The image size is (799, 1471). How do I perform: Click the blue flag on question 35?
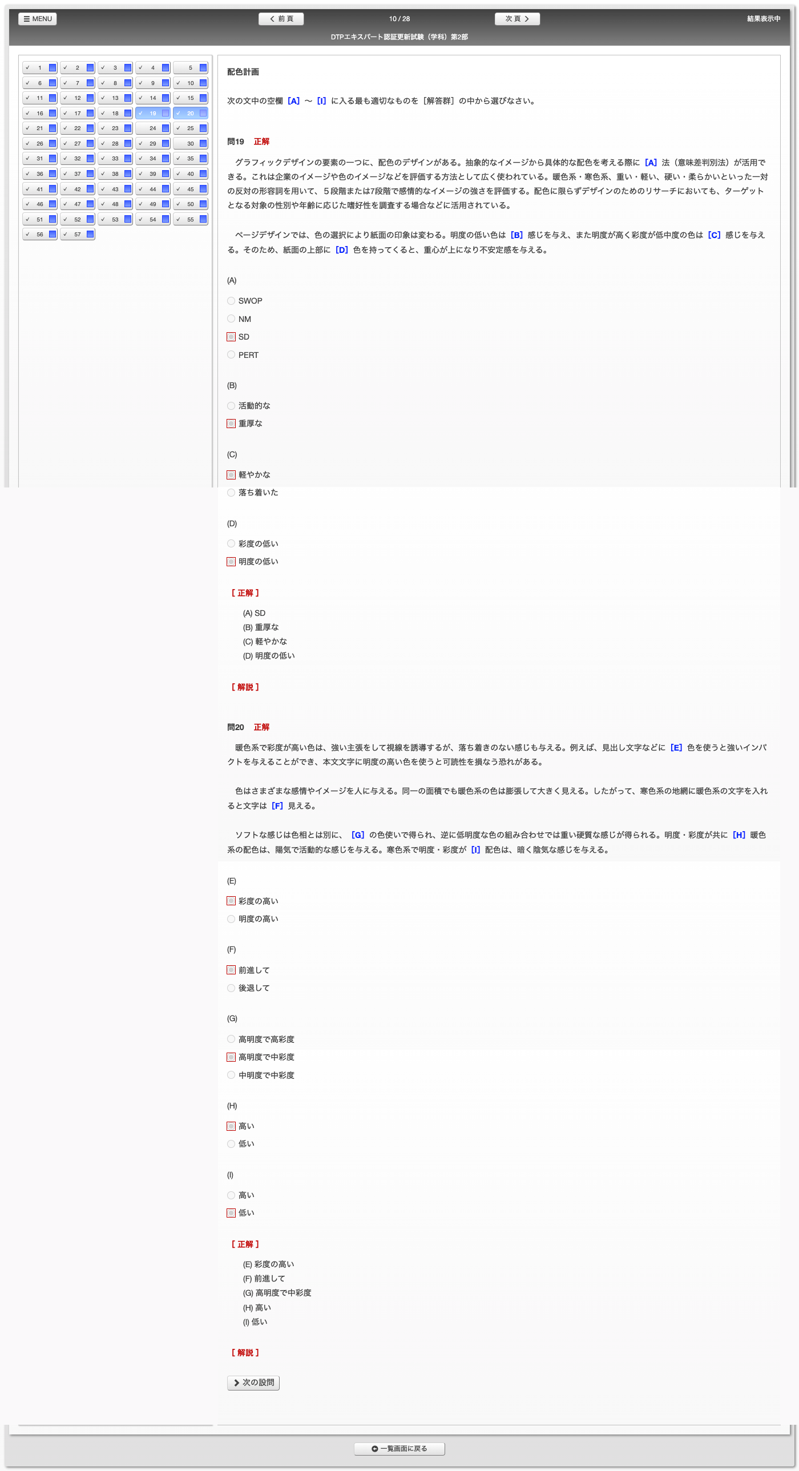click(203, 159)
